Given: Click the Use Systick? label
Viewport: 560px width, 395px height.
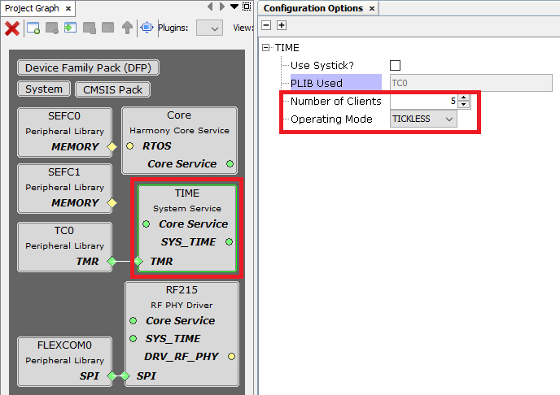Looking at the screenshot, I should tap(322, 66).
